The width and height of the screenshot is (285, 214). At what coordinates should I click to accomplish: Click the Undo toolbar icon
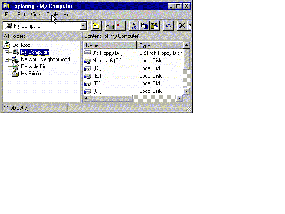168,26
